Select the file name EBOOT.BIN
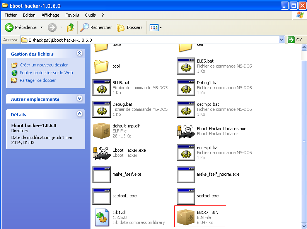The image size is (307, 229). click(x=208, y=212)
